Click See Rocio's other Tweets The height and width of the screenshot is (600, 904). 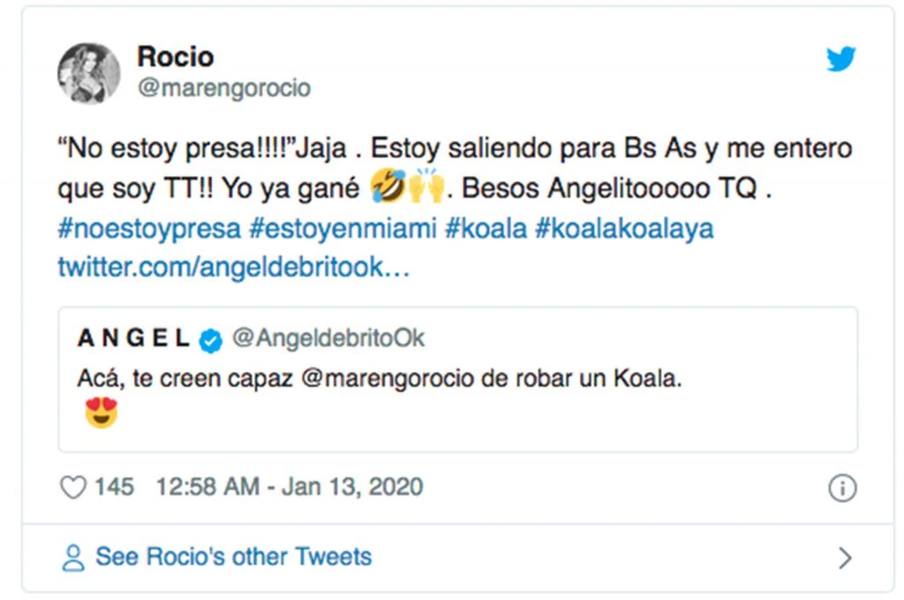[x=233, y=557]
